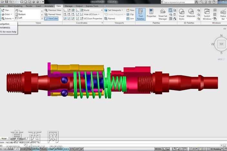Image resolution: width=227 pixels, height=151 pixels.
Task: Activate the Orbit tool
Action: pyautogui.click(x=6, y=14)
